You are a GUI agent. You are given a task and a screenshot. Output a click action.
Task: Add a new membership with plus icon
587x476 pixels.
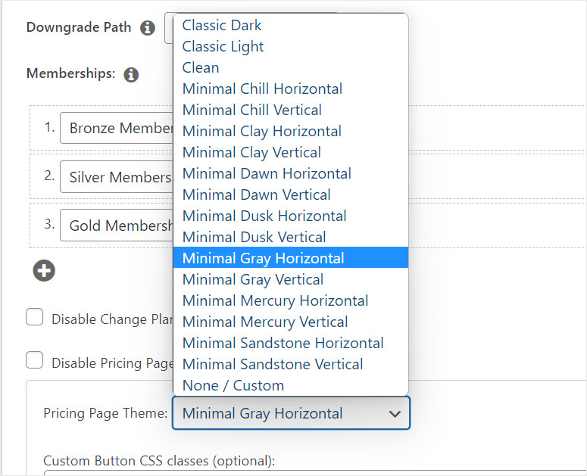tap(44, 270)
